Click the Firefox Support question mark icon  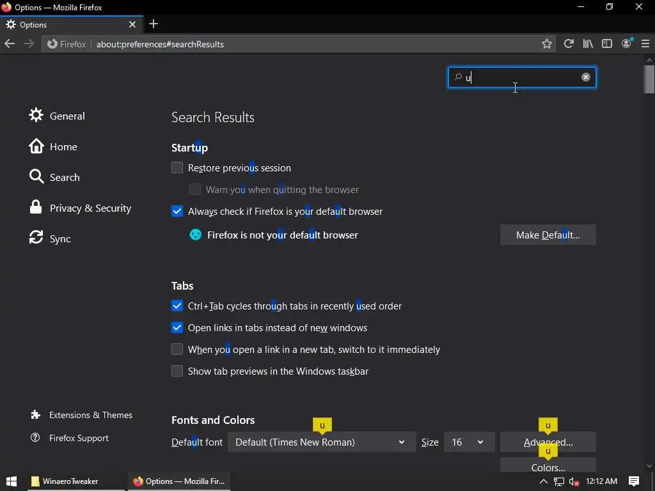pyautogui.click(x=36, y=437)
